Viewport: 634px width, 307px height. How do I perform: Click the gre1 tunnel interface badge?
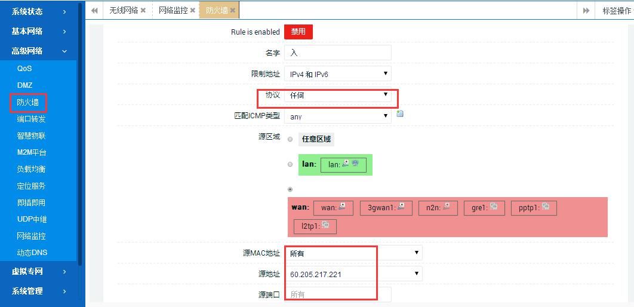click(484, 207)
